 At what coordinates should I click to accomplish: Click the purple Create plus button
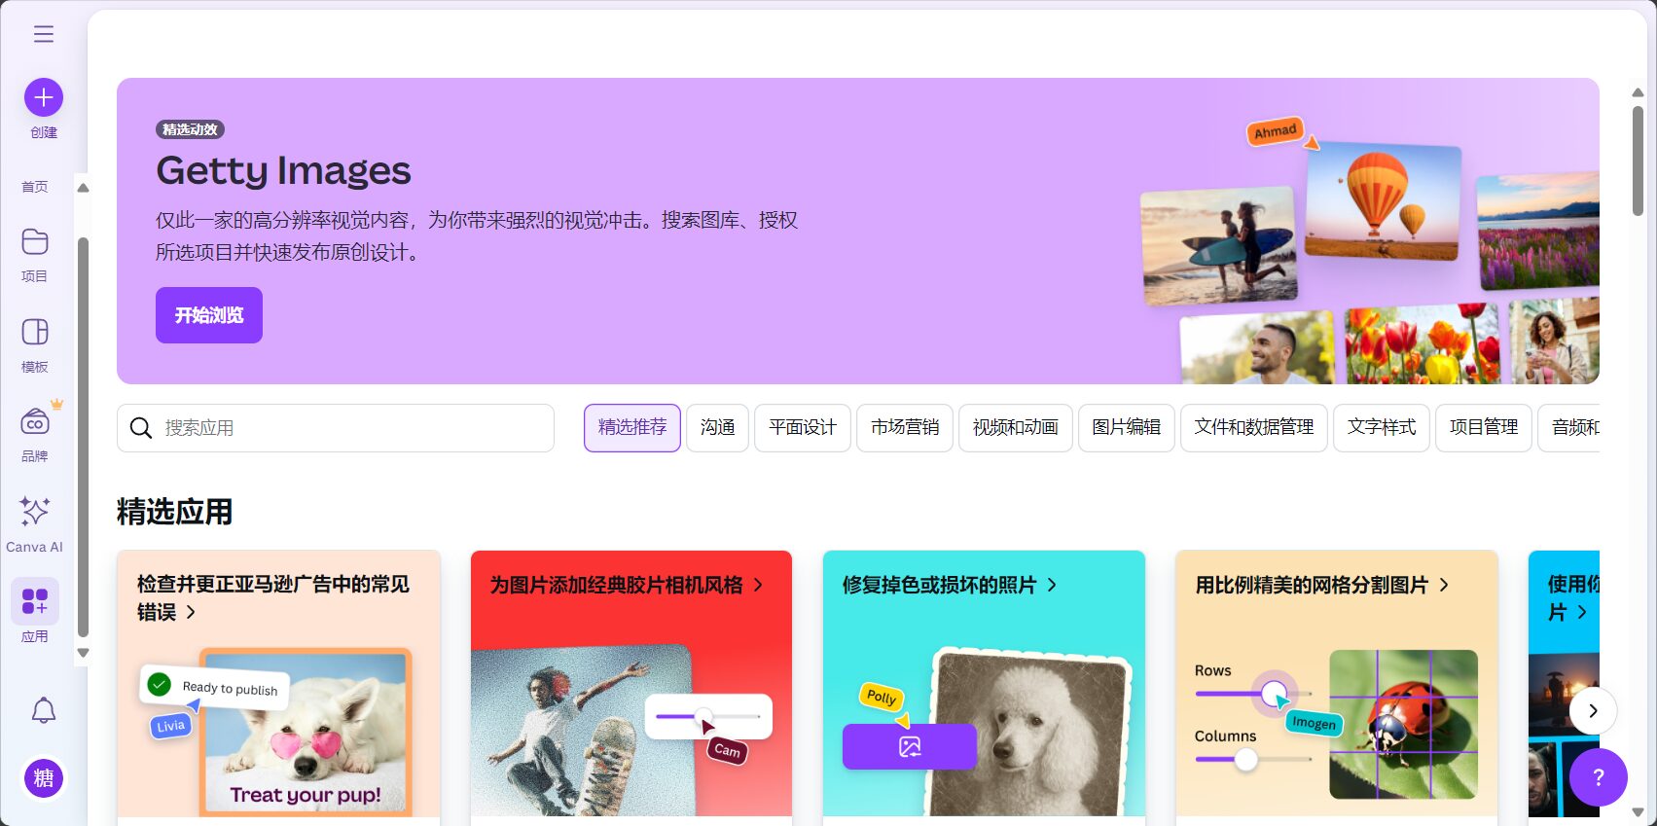pyautogui.click(x=44, y=97)
